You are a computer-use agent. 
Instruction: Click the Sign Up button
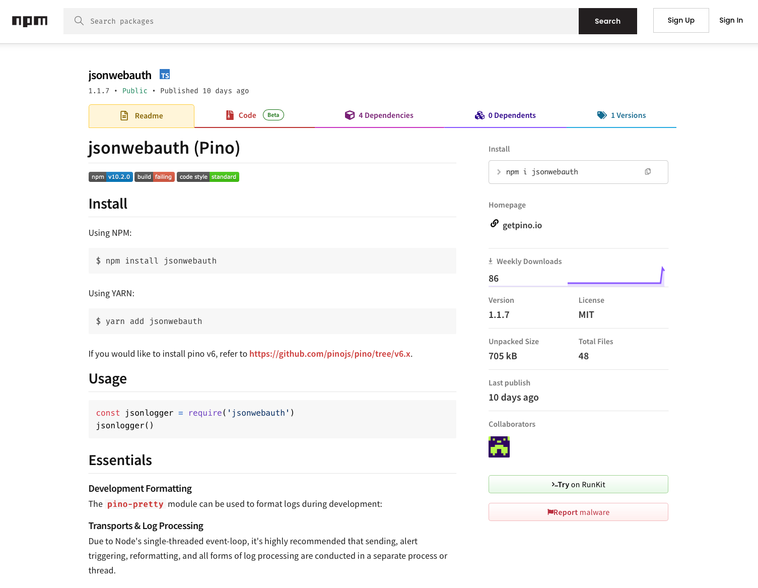(x=681, y=20)
